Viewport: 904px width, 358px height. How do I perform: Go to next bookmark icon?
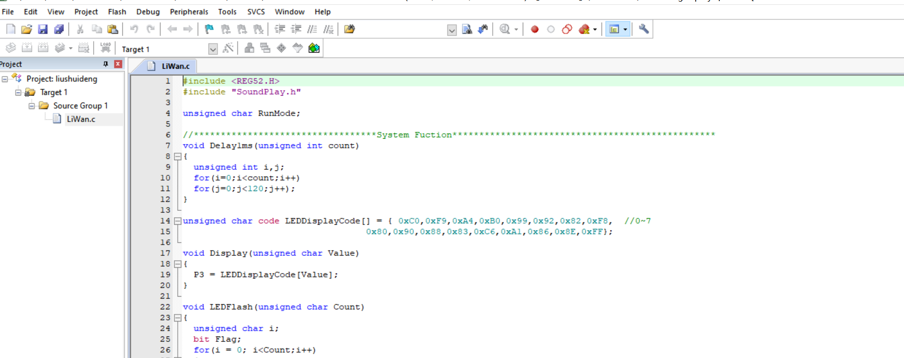[x=242, y=29]
